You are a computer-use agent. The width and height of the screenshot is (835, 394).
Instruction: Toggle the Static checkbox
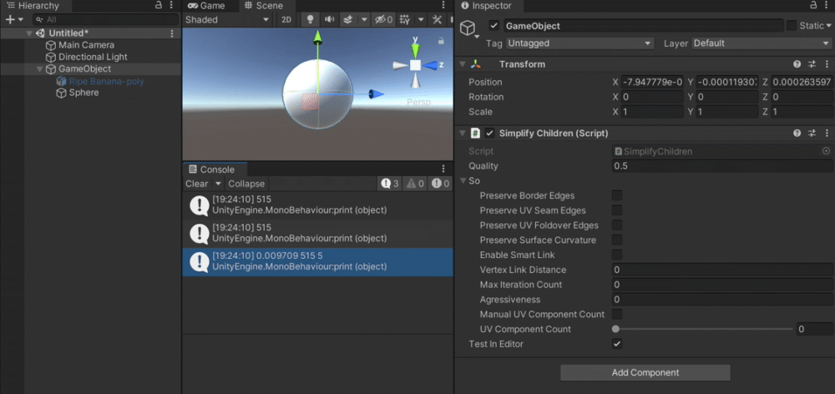tap(792, 26)
